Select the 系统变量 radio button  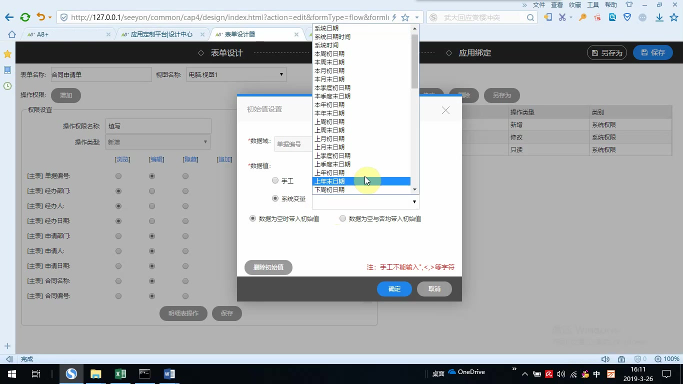coord(275,198)
